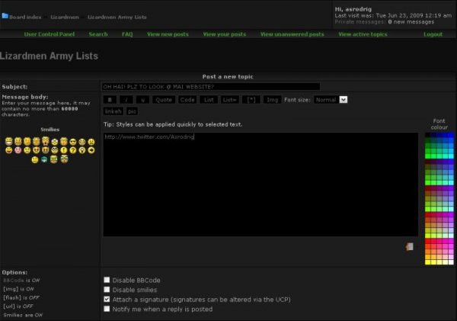
Task: Click the Logout link
Action: pyautogui.click(x=433, y=34)
